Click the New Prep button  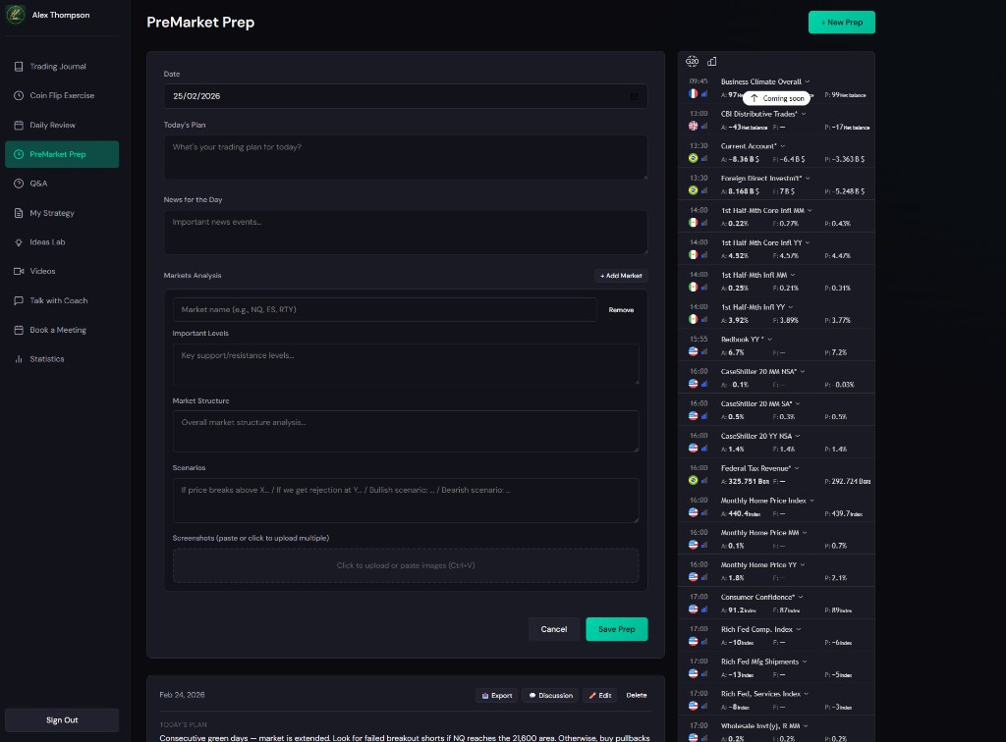pos(841,22)
